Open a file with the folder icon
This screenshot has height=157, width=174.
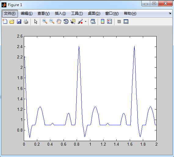(x=12, y=21)
